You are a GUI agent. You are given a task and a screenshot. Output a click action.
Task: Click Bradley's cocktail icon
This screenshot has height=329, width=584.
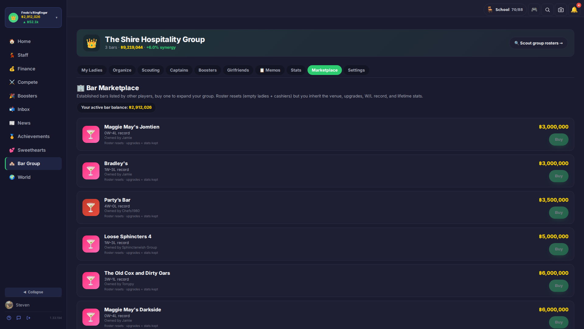91,171
